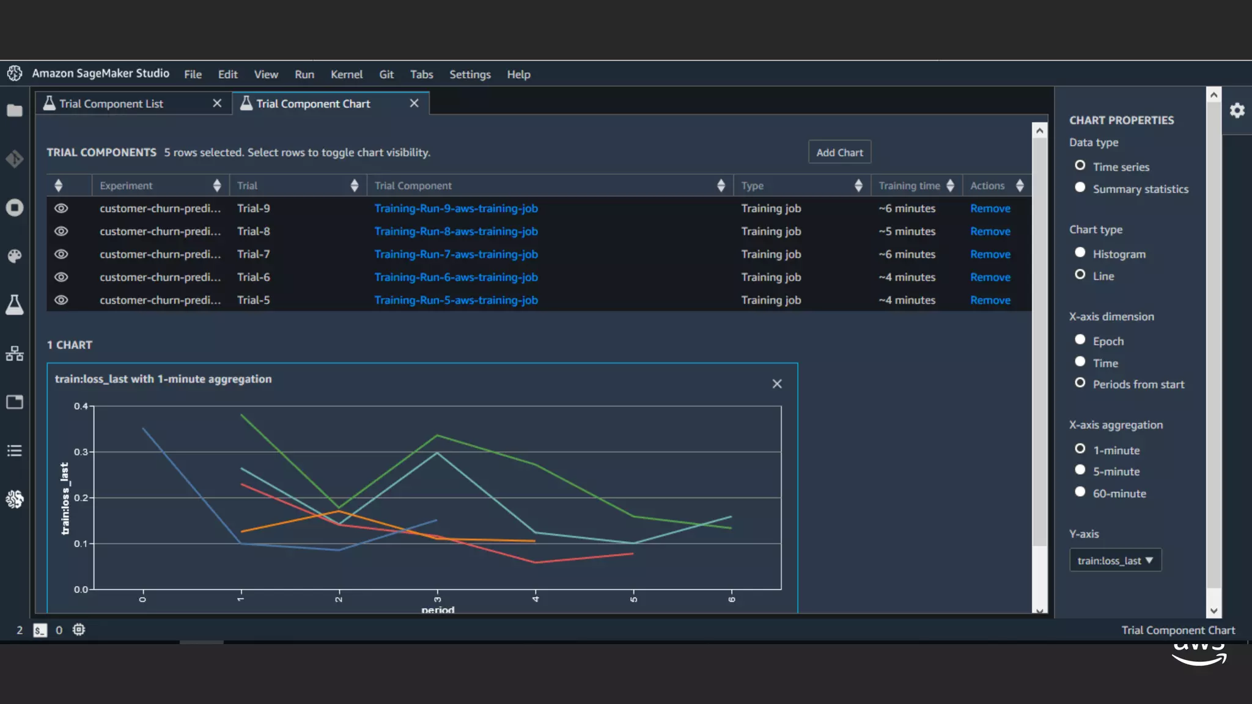Image resolution: width=1252 pixels, height=704 pixels.
Task: Open the file browser folder icon
Action: coord(15,111)
